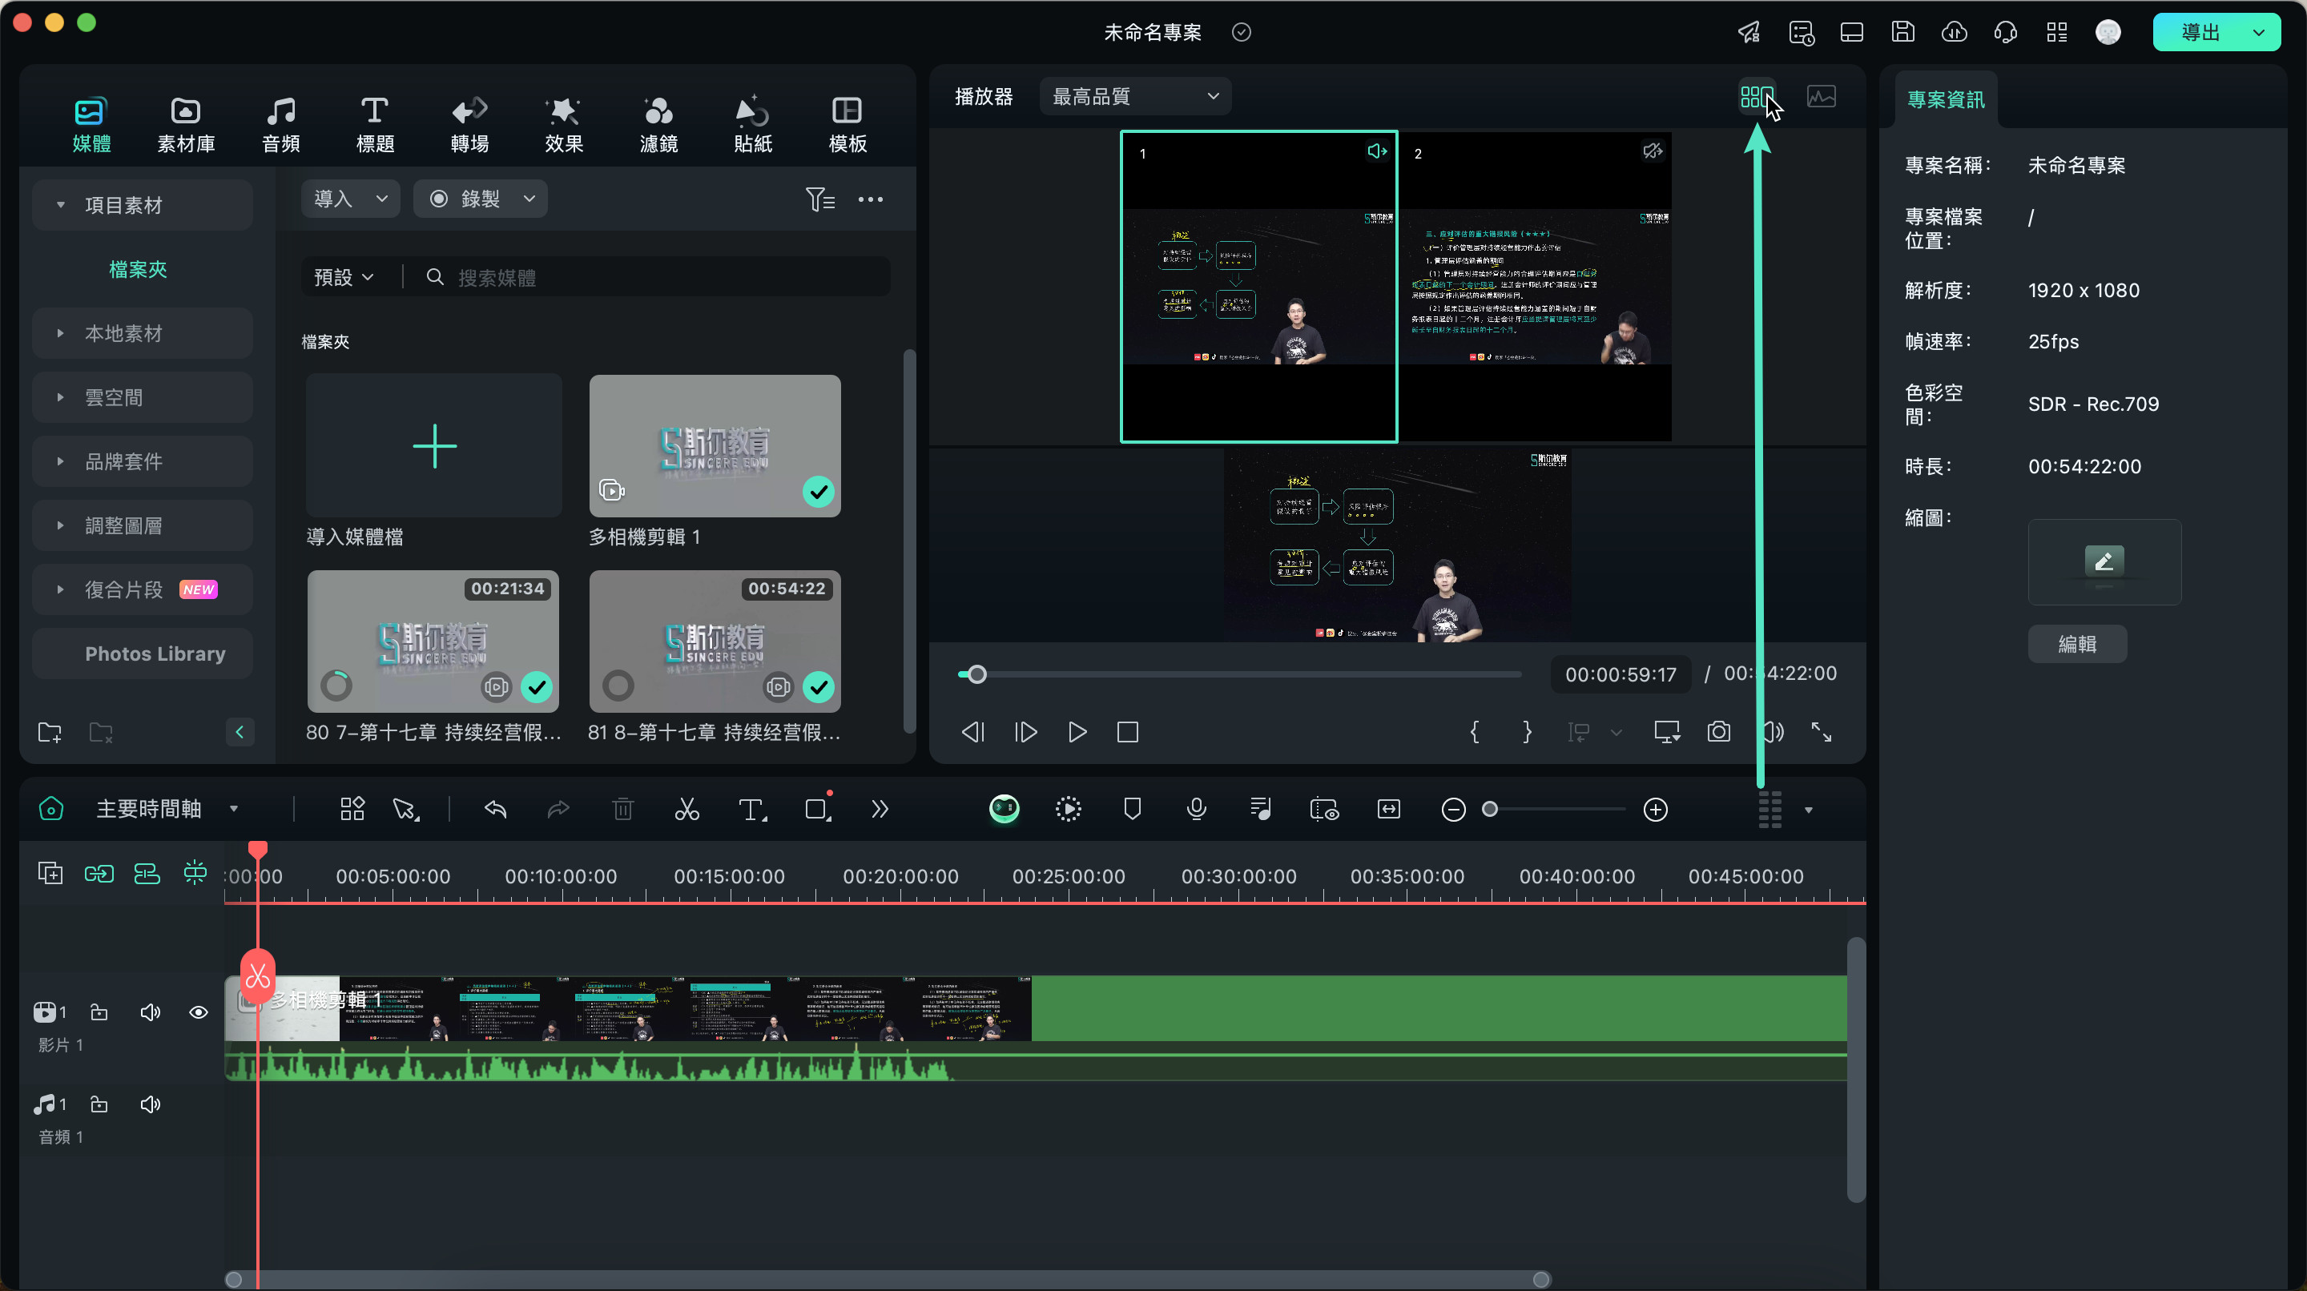Add new folder with folder-plus icon
2307x1291 pixels.
50,731
